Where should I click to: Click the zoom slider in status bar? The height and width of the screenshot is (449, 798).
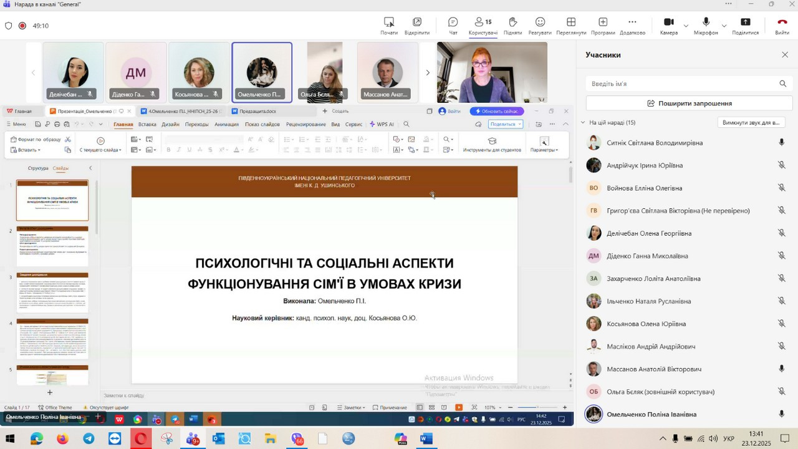(537, 407)
